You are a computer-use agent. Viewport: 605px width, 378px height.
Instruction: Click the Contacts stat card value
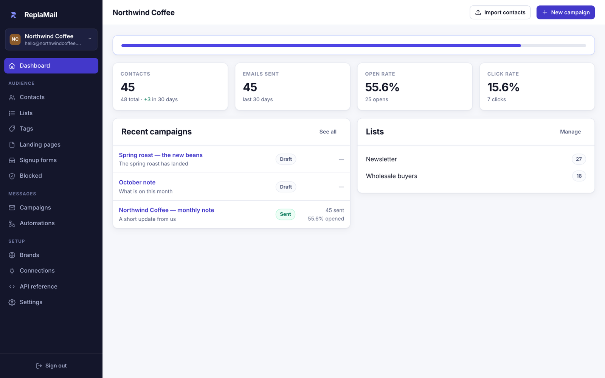[128, 87]
